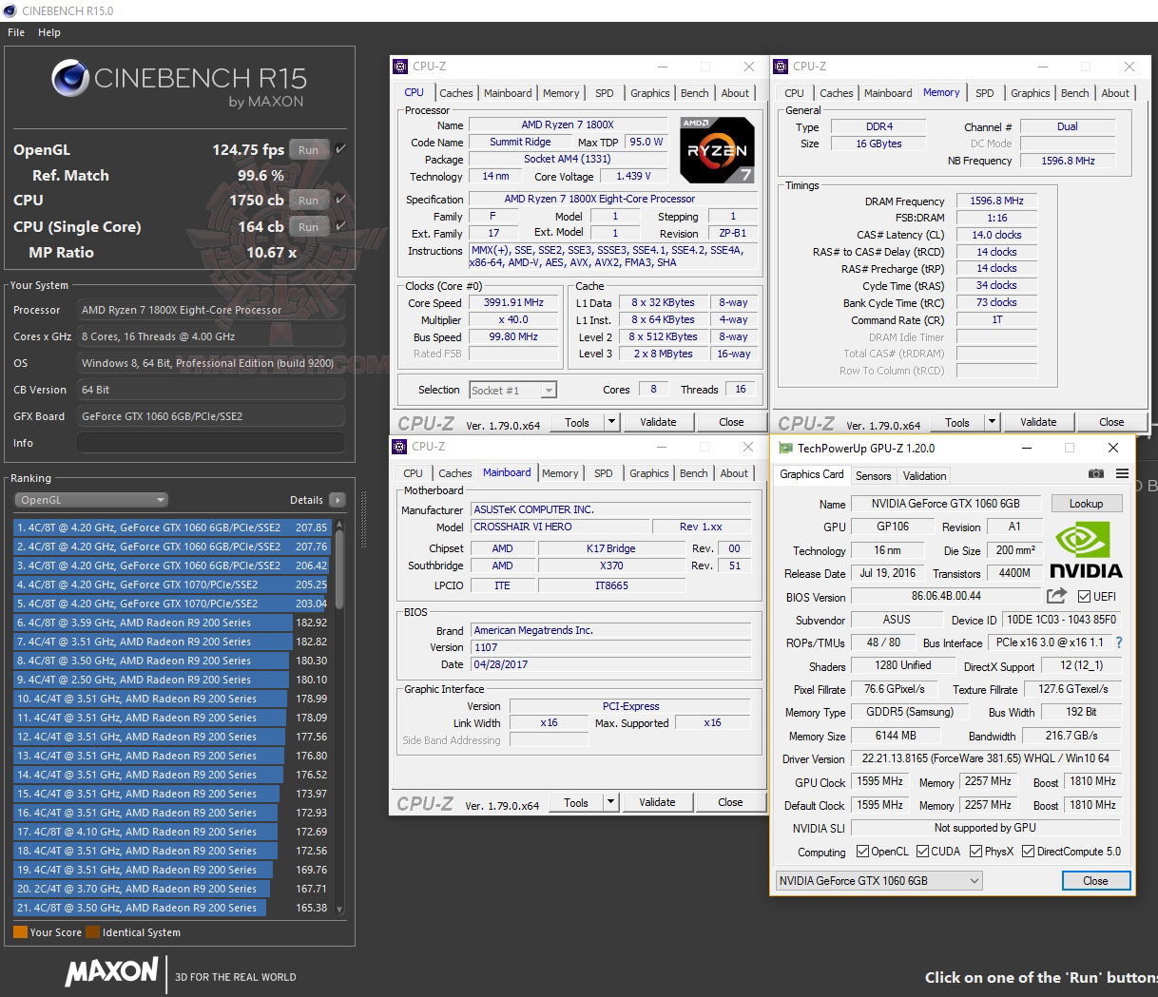
Task: Click the Details arrow icon in Ranking
Action: pyautogui.click(x=338, y=500)
